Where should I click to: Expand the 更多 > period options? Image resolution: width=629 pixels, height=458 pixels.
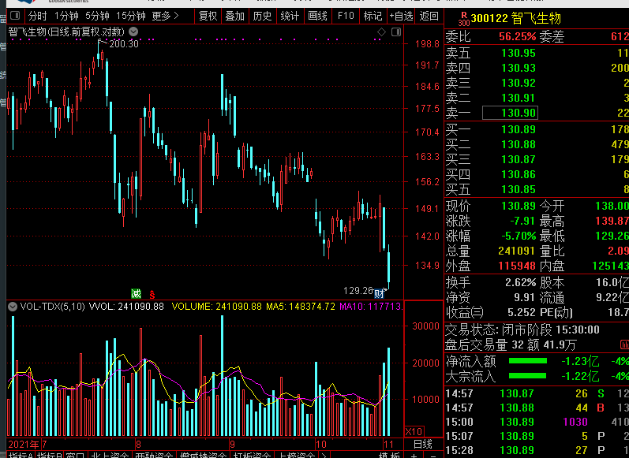tap(165, 16)
